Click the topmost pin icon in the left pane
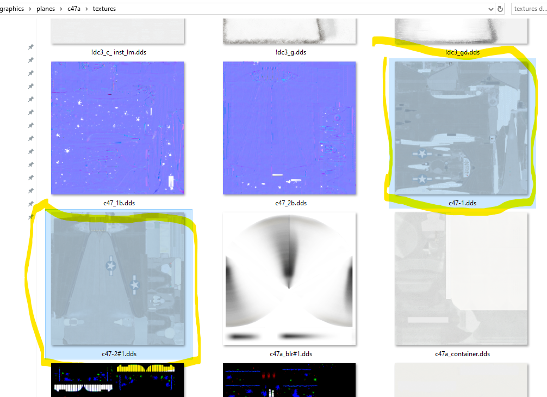This screenshot has width=547, height=397. (31, 47)
